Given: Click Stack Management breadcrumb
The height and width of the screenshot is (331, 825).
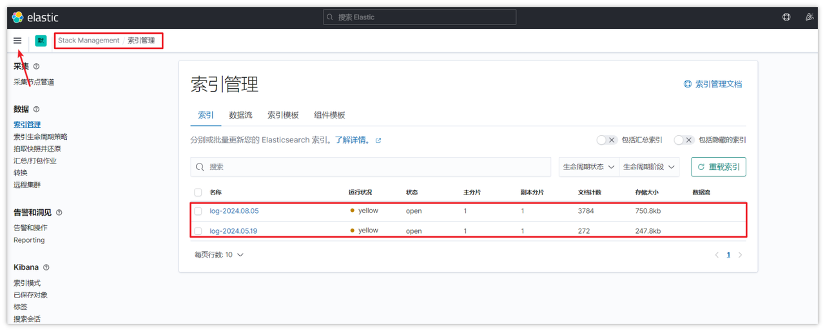Looking at the screenshot, I should [x=89, y=41].
